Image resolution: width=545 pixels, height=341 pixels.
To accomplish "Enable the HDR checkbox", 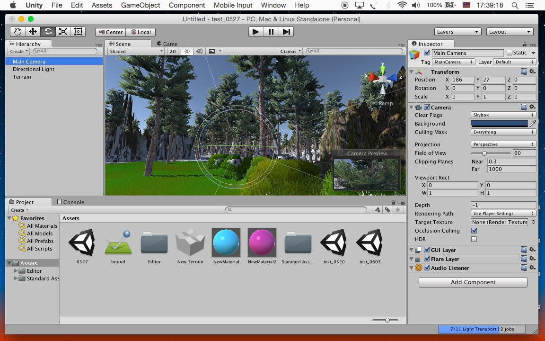I will point(474,239).
